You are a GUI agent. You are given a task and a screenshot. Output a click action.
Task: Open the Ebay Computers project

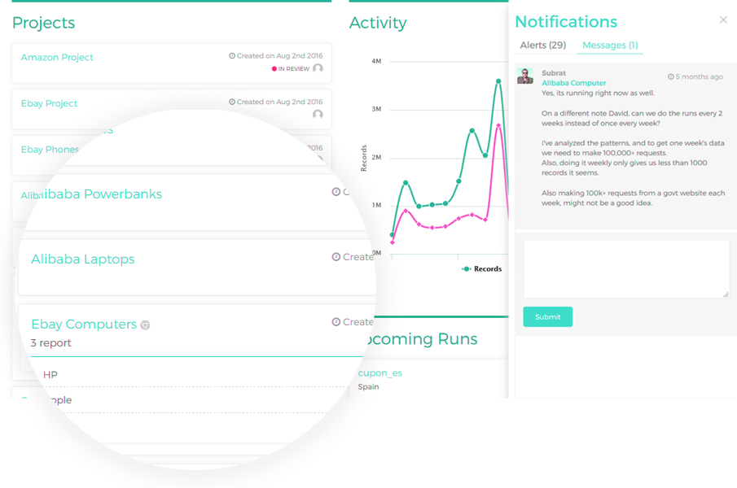click(84, 325)
